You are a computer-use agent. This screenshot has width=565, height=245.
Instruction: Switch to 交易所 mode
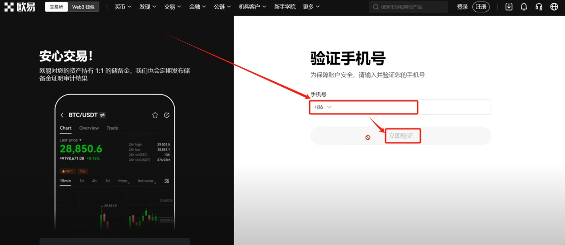(56, 7)
